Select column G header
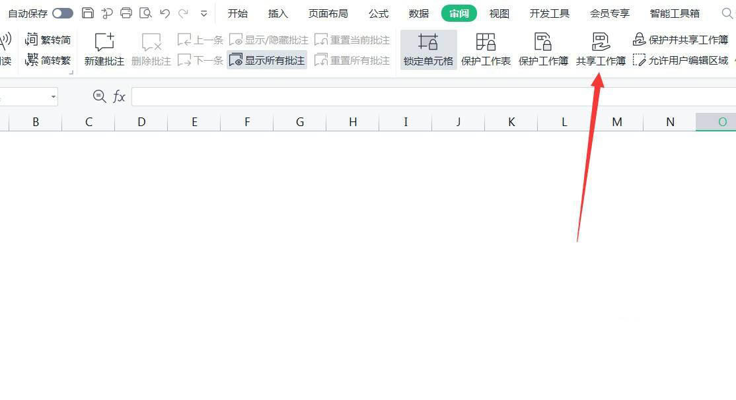 coord(299,122)
